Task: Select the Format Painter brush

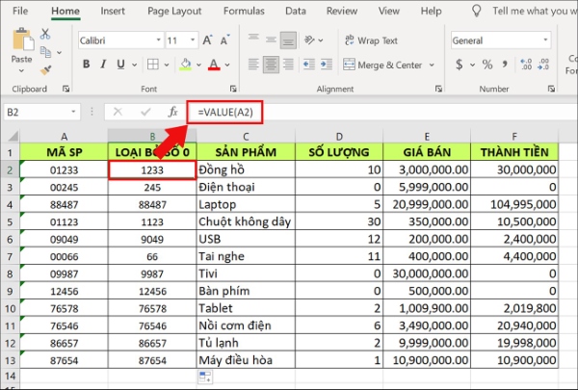Action: (x=45, y=69)
